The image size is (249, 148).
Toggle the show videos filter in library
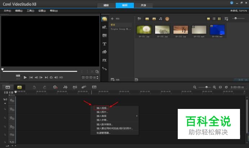147,19
